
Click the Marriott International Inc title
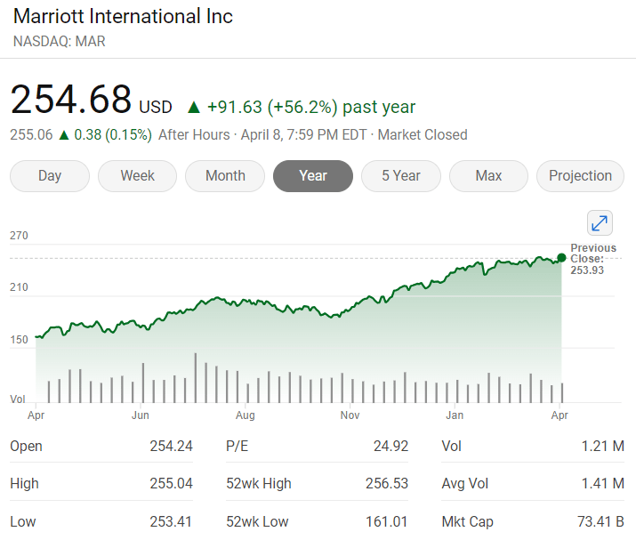point(123,17)
